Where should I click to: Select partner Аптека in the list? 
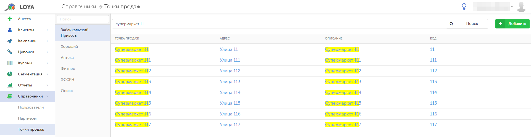click(67, 57)
